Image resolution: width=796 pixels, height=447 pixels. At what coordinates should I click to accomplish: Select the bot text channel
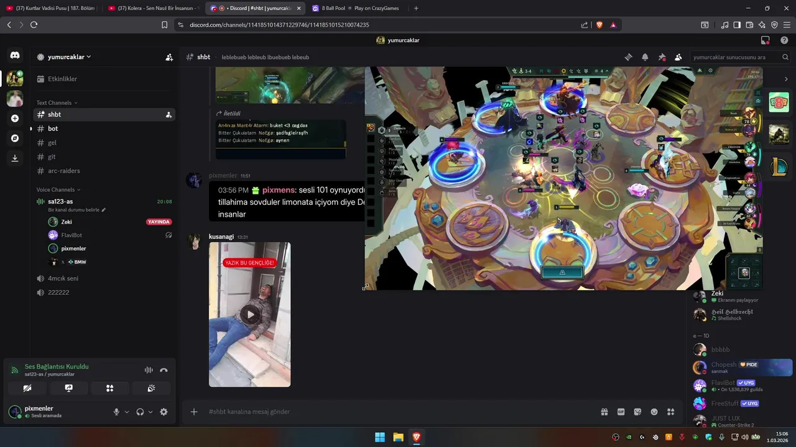click(x=104, y=129)
